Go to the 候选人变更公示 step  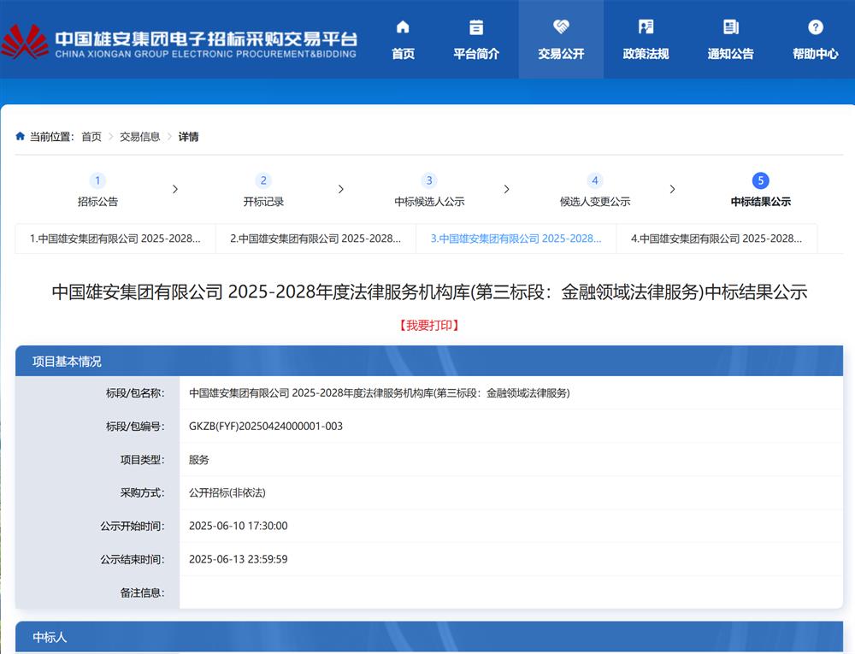(x=595, y=202)
